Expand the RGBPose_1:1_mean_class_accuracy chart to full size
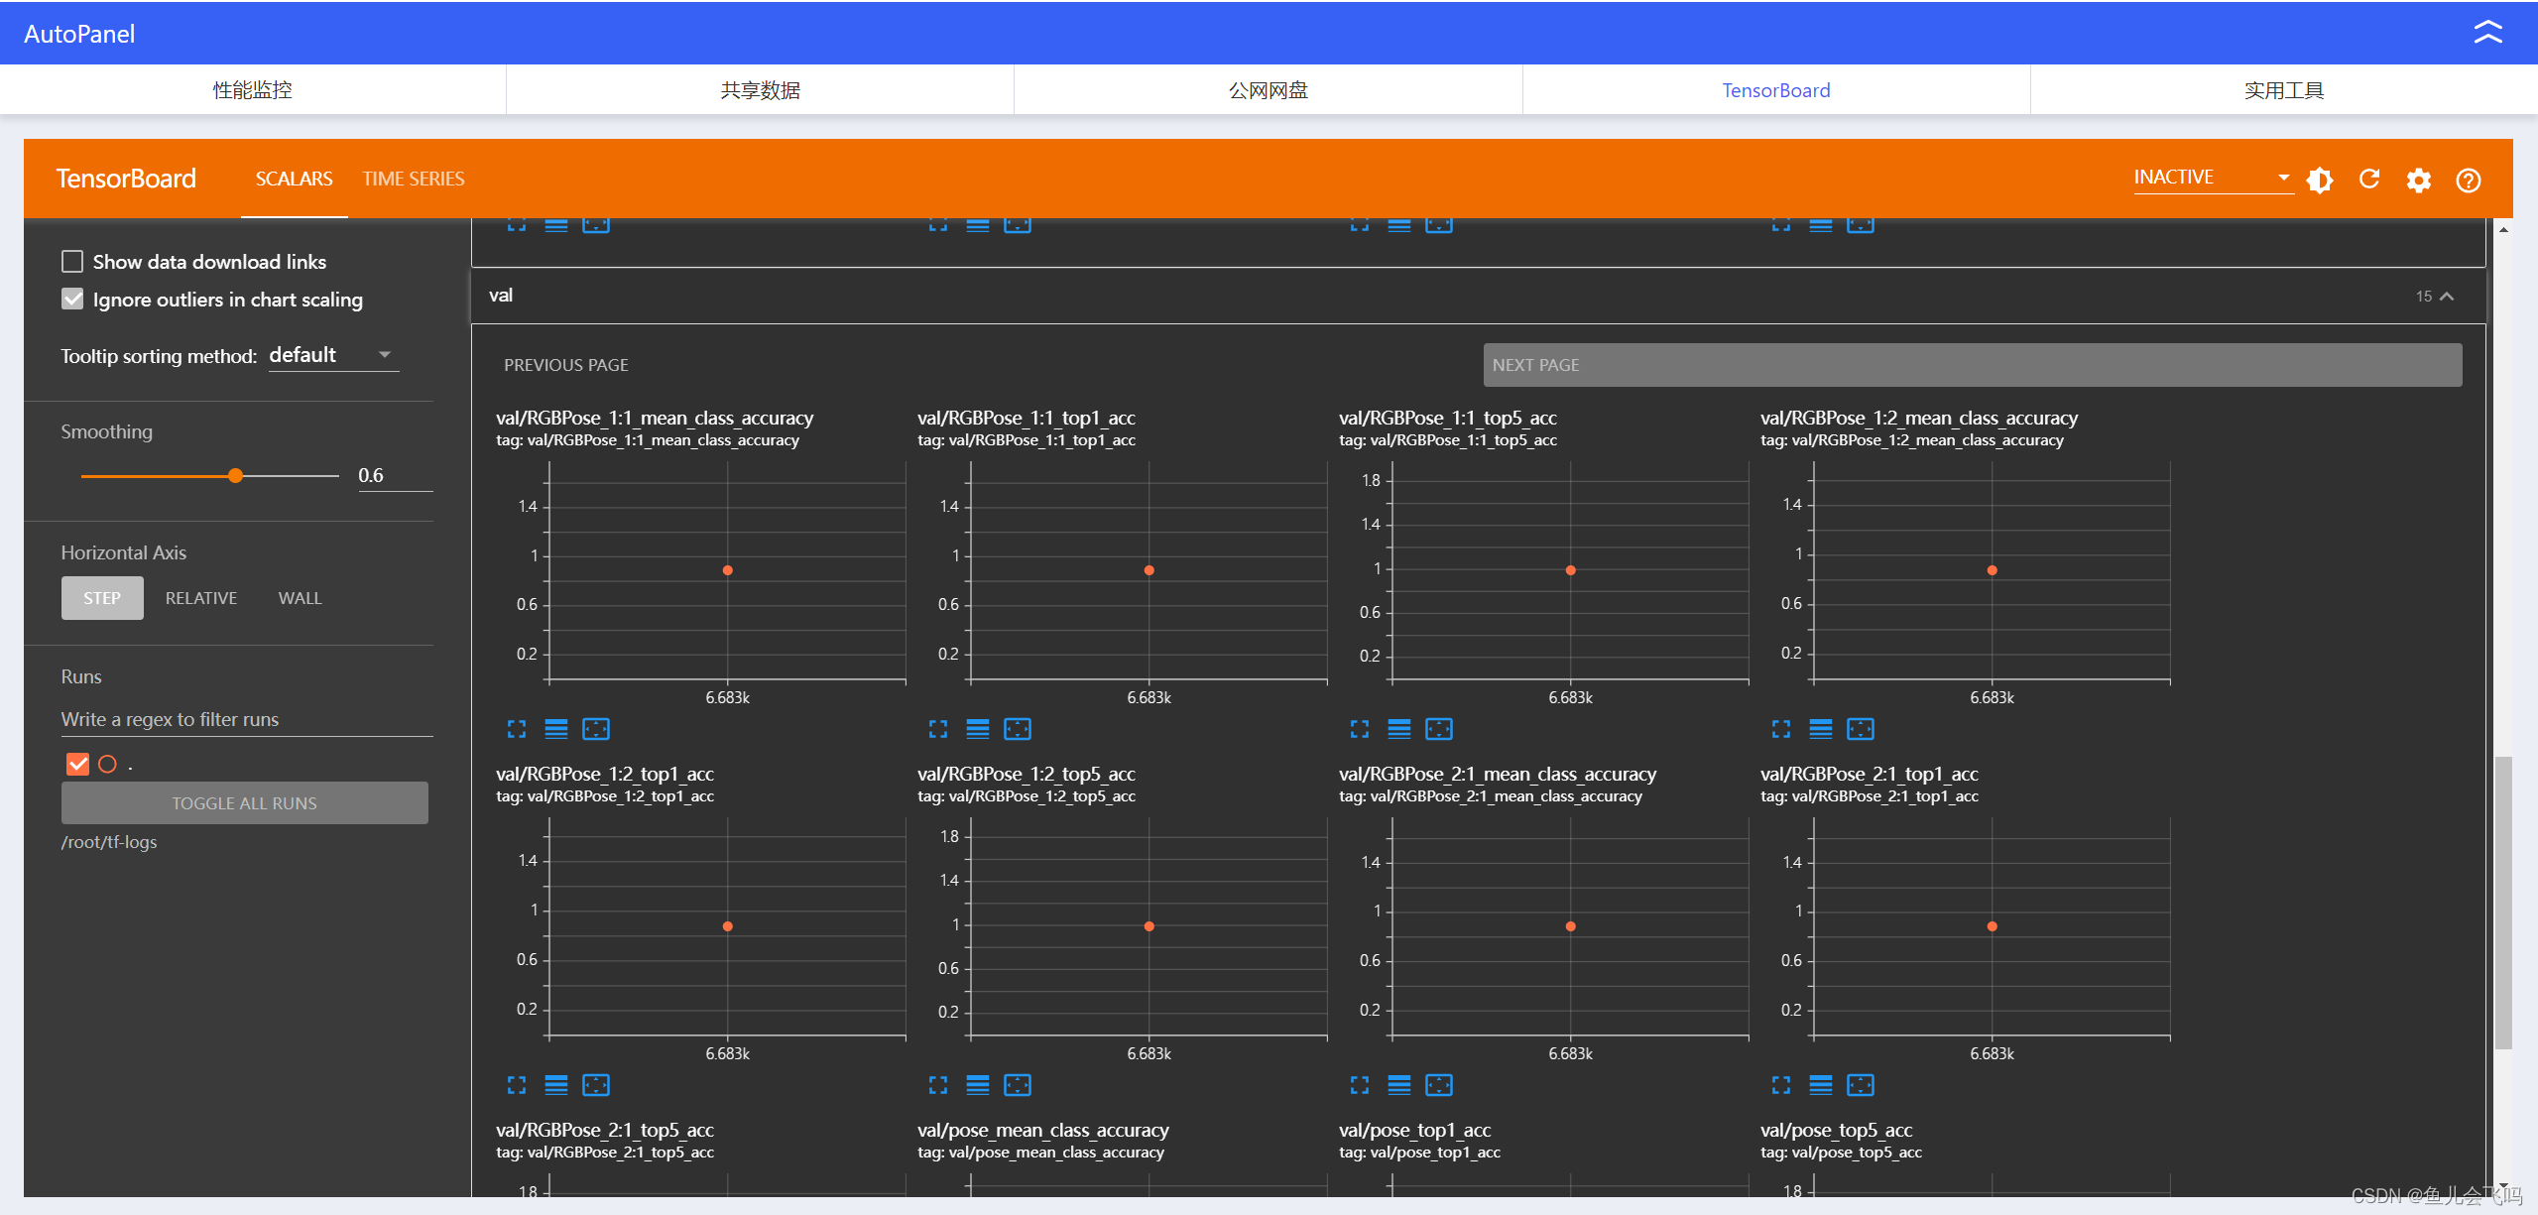The width and height of the screenshot is (2538, 1215). 517,729
